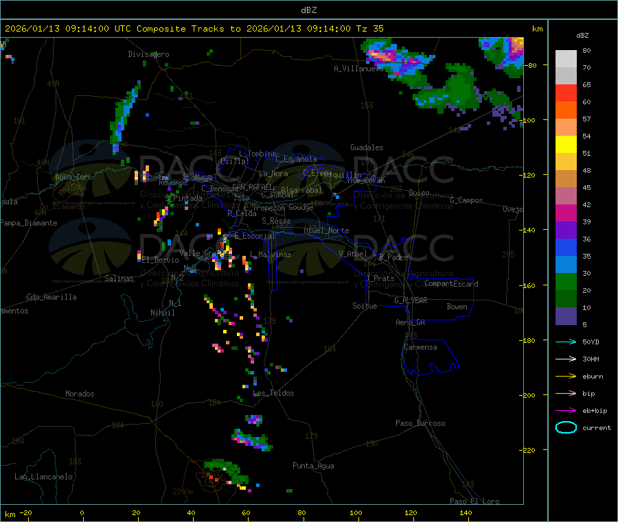The height and width of the screenshot is (522, 618).
Task: Click the yellow eburn arrow legend icon
Action: (x=566, y=377)
